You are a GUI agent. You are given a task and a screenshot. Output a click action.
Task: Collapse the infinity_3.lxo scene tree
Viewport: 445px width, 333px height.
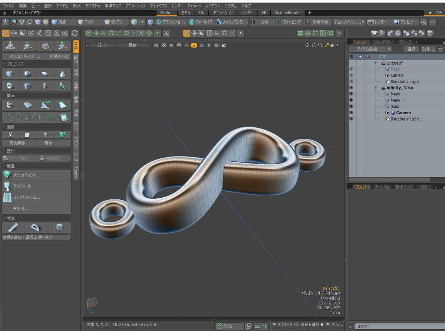[376, 88]
